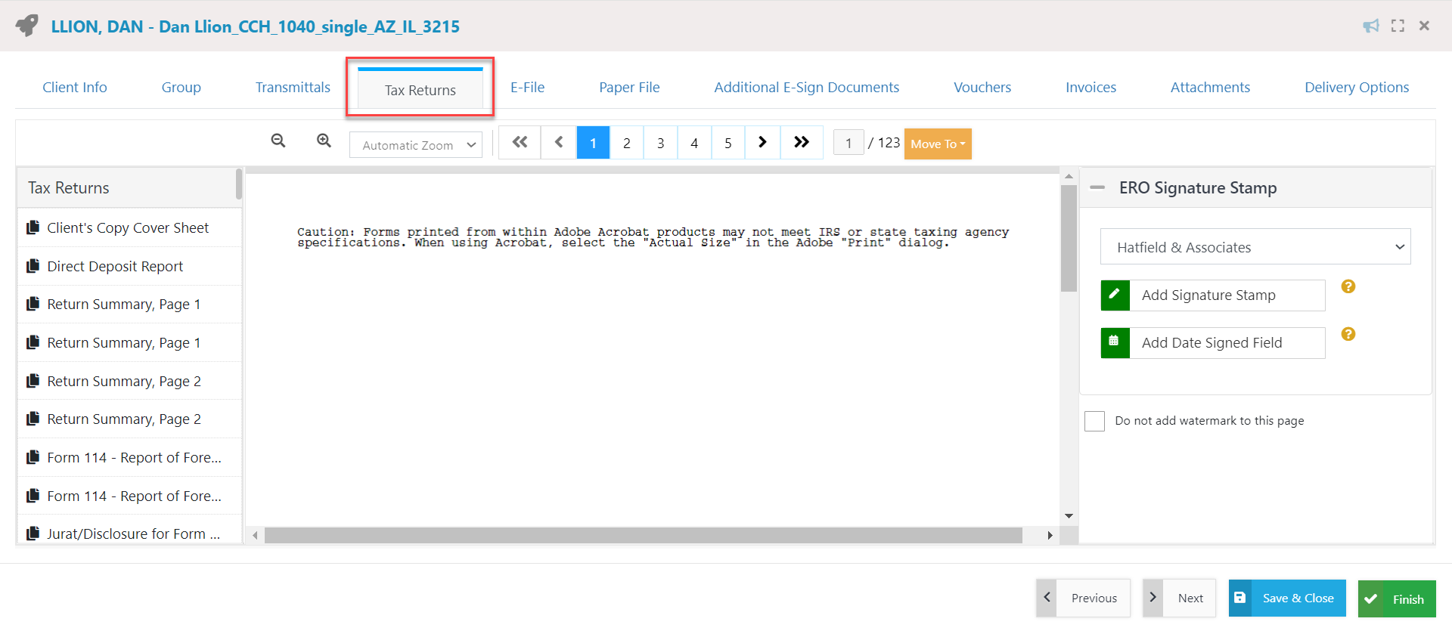Enable 'Do not add watermark' checkbox
This screenshot has width=1452, height=634.
tap(1094, 421)
